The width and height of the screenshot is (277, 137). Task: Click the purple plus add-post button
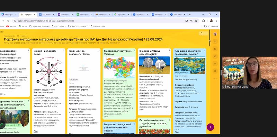coord(210,127)
